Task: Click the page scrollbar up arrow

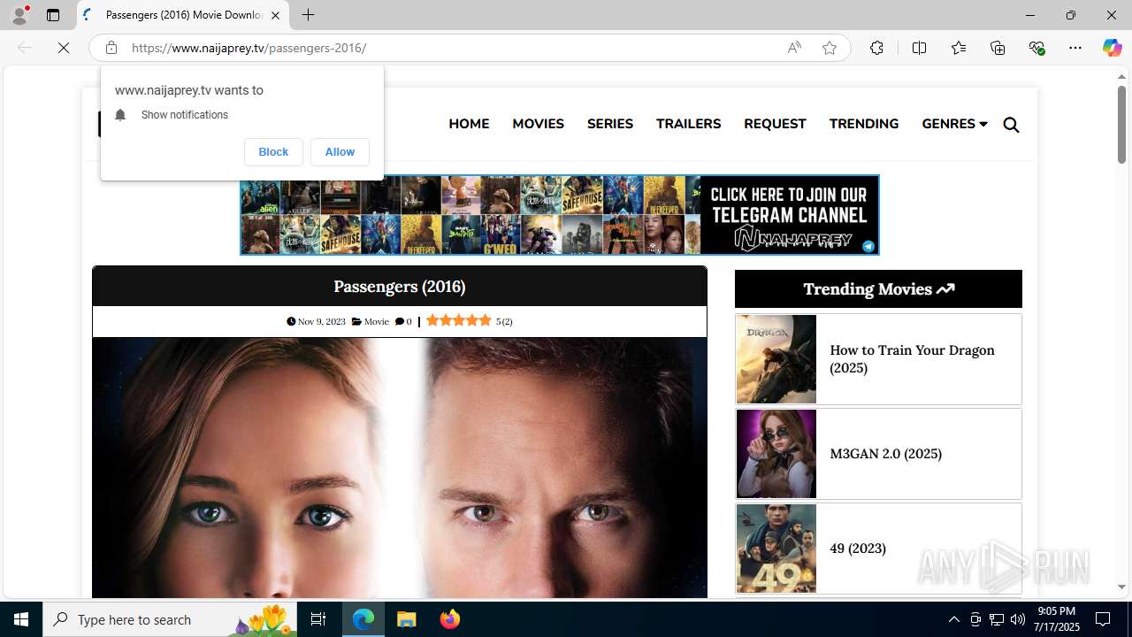Action: 1121,77
